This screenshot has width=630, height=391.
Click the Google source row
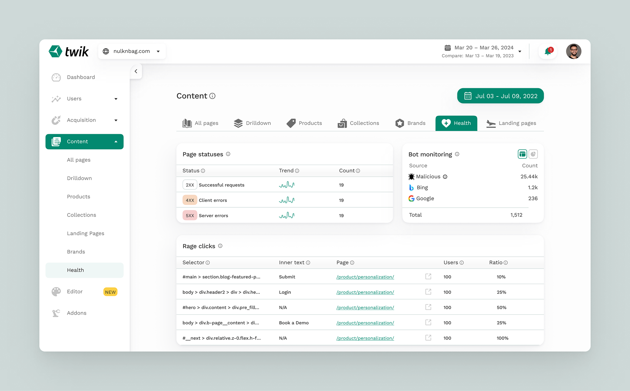[x=473, y=199]
